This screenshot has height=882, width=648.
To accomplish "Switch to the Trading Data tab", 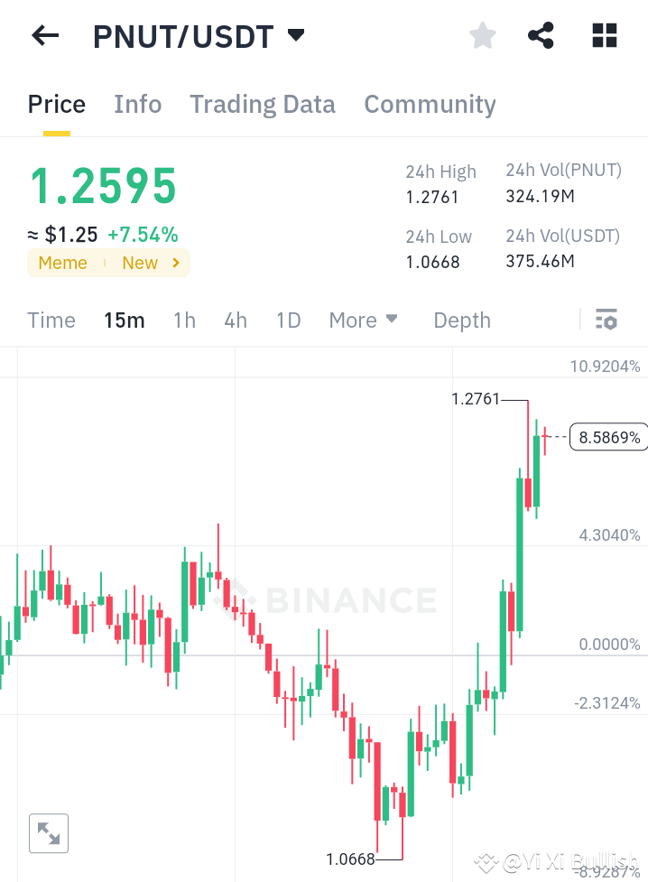I will coord(262,105).
